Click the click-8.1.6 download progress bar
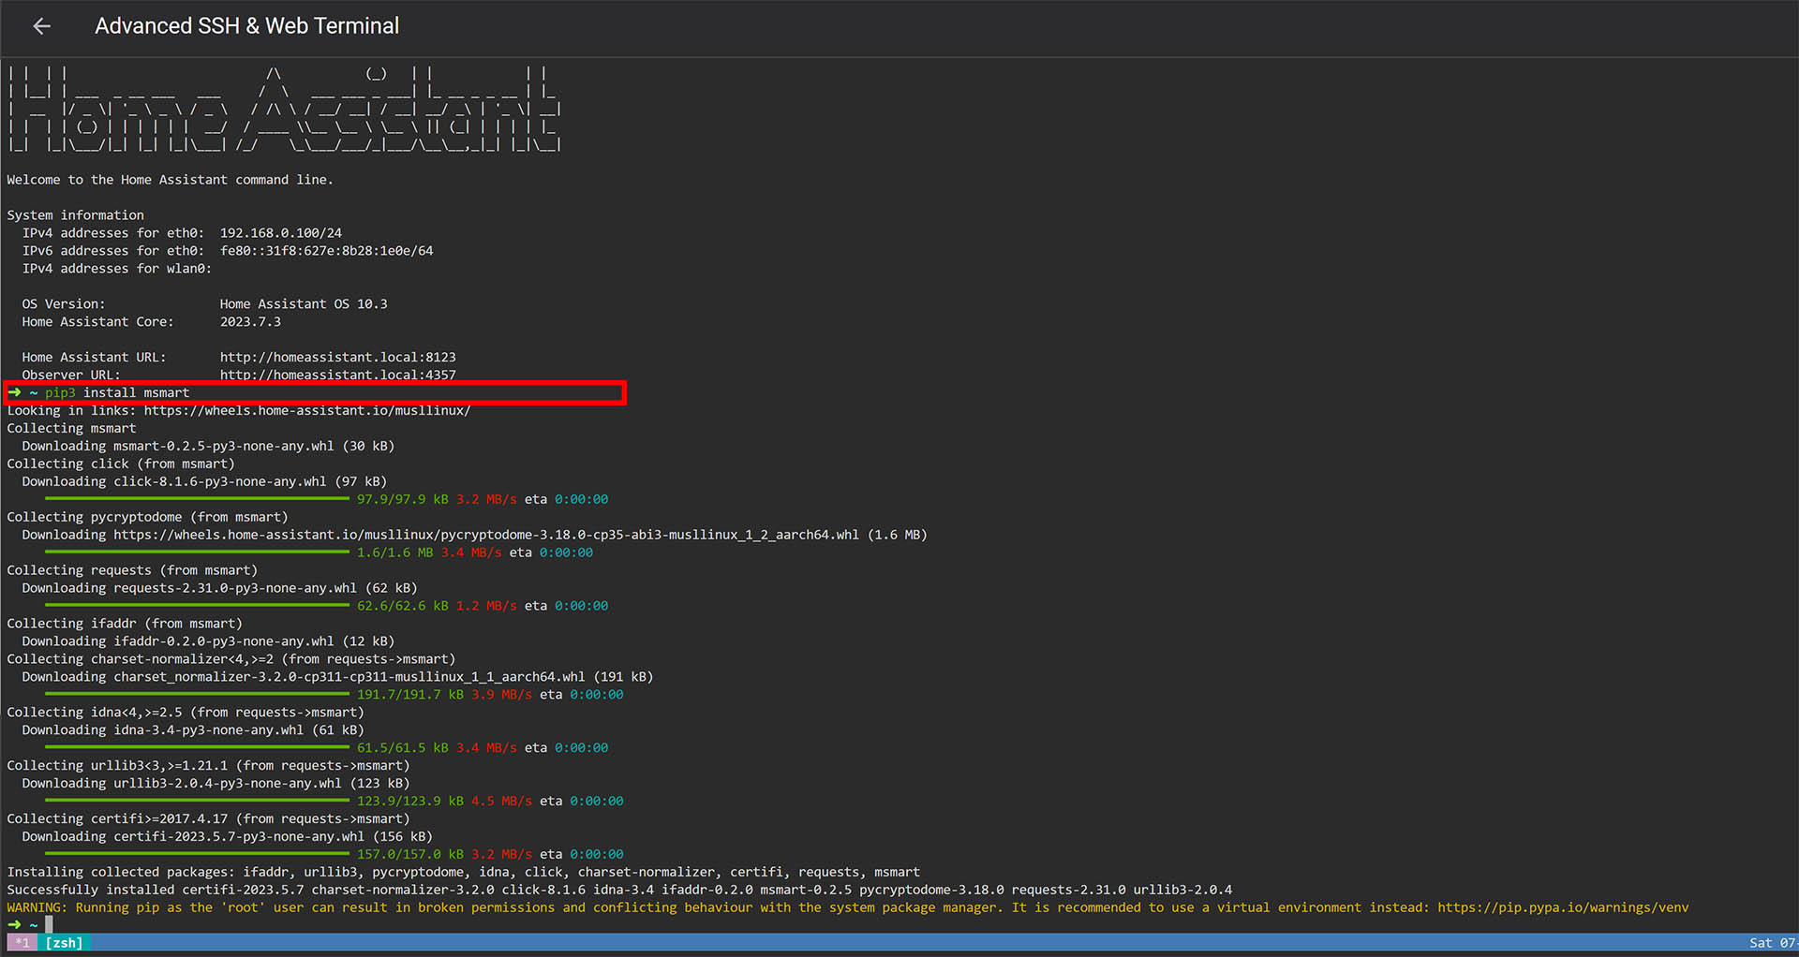1799x957 pixels. tap(197, 499)
